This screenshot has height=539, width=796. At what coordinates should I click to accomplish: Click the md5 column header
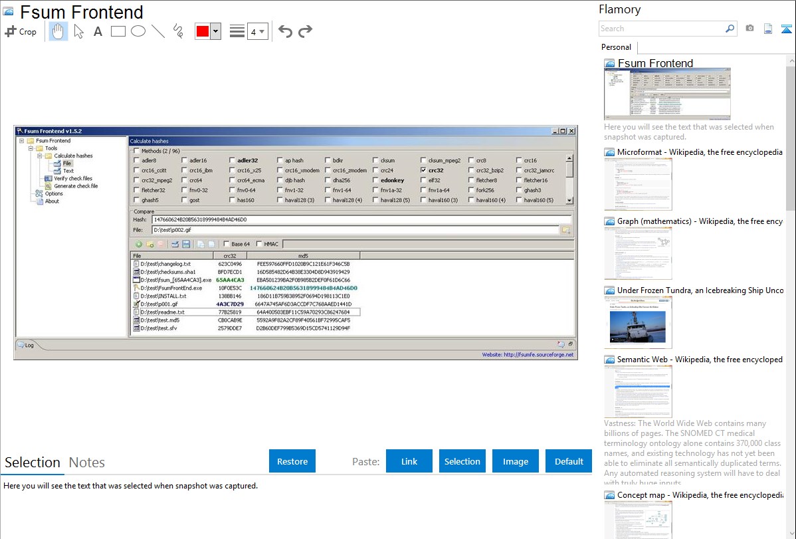click(303, 256)
